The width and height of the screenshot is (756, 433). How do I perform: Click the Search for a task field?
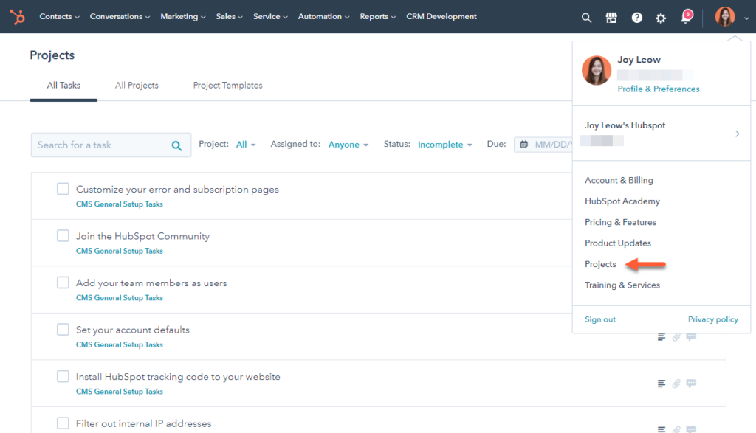pos(111,145)
